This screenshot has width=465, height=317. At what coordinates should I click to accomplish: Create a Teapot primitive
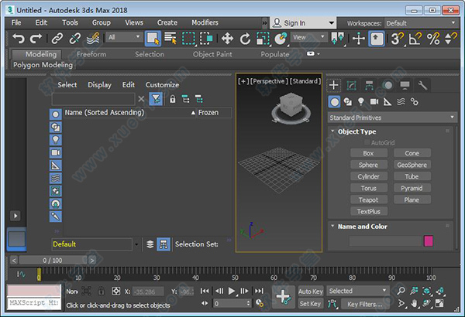(369, 199)
